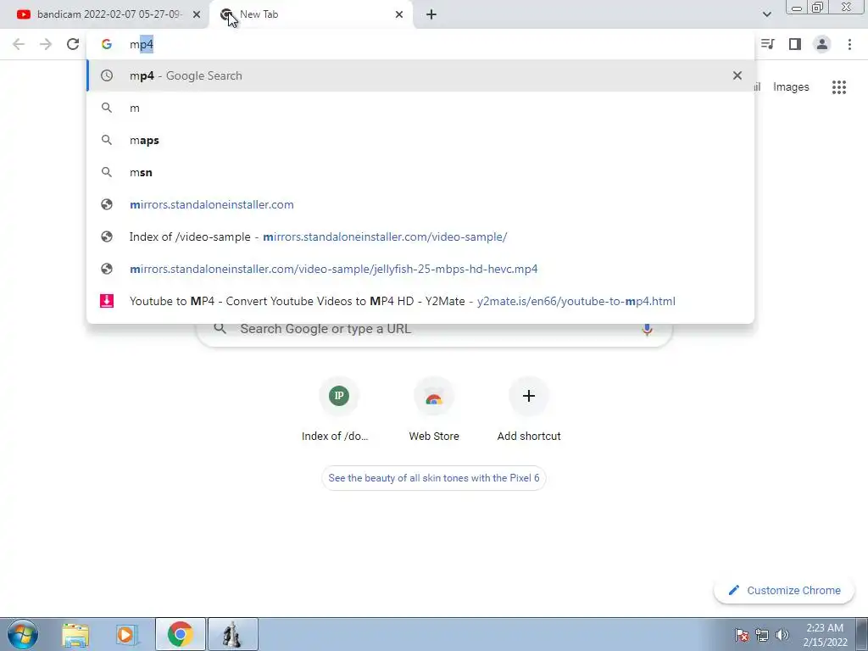Image resolution: width=868 pixels, height=651 pixels.
Task: Select the New Tab tab
Action: pyautogui.click(x=310, y=14)
